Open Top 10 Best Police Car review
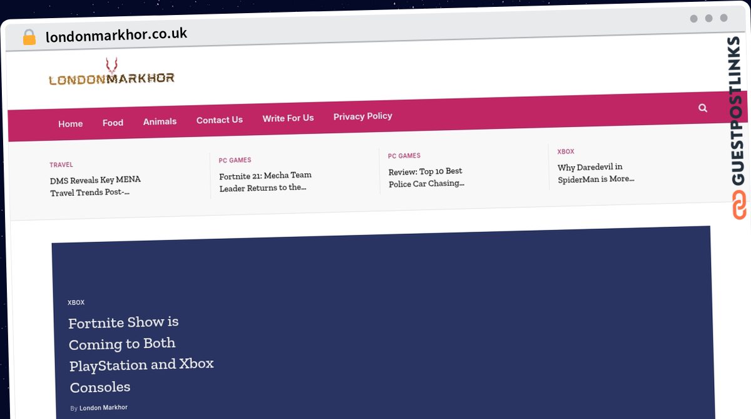751x419 pixels. 427,177
